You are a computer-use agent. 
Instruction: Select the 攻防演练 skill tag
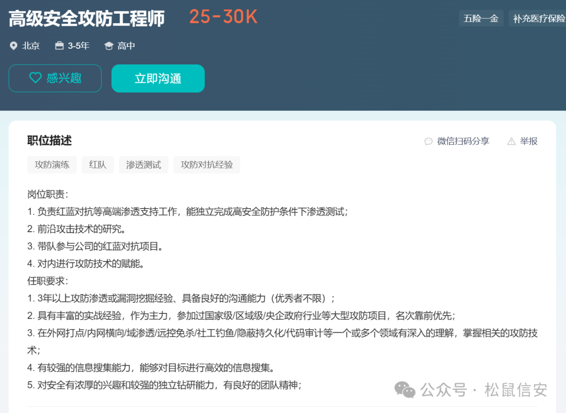pos(51,165)
